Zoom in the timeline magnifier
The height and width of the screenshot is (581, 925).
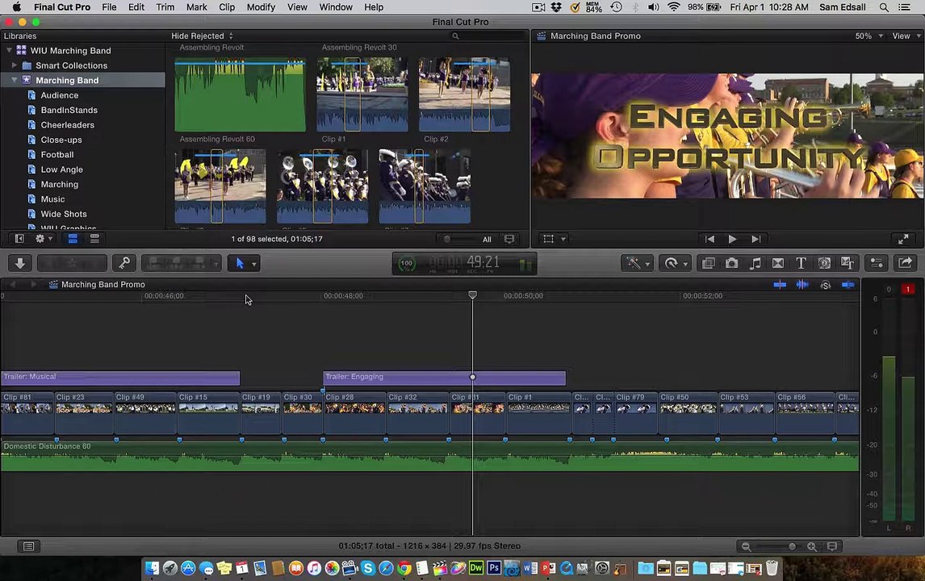click(x=812, y=547)
